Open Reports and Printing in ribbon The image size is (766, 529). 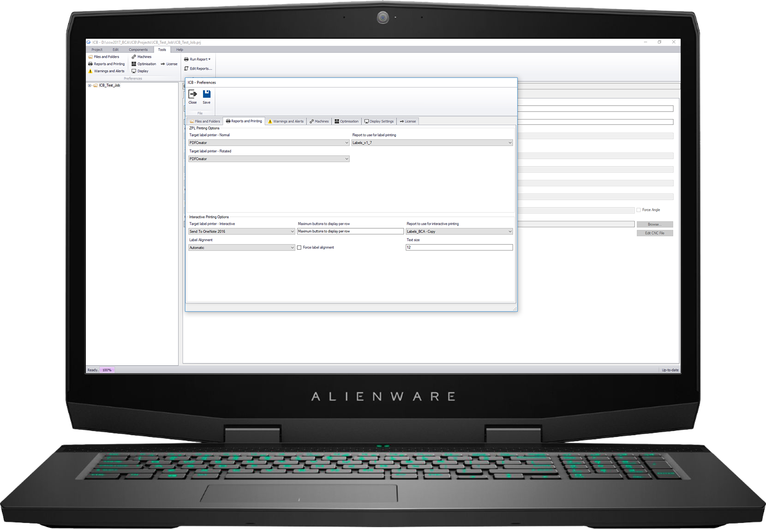tap(107, 64)
